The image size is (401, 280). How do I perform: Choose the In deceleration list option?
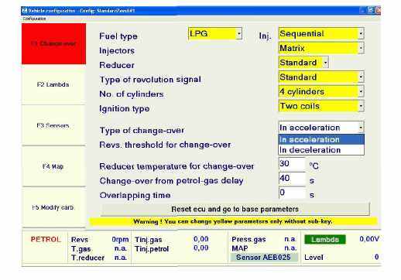(321, 150)
